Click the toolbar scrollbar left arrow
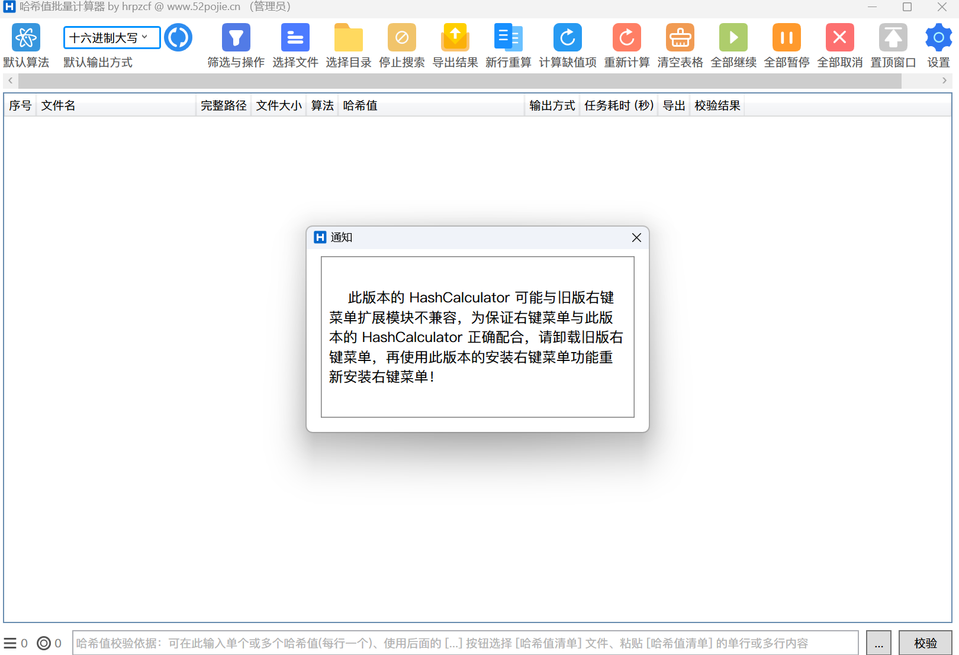Image resolution: width=959 pixels, height=655 pixels. (x=10, y=80)
